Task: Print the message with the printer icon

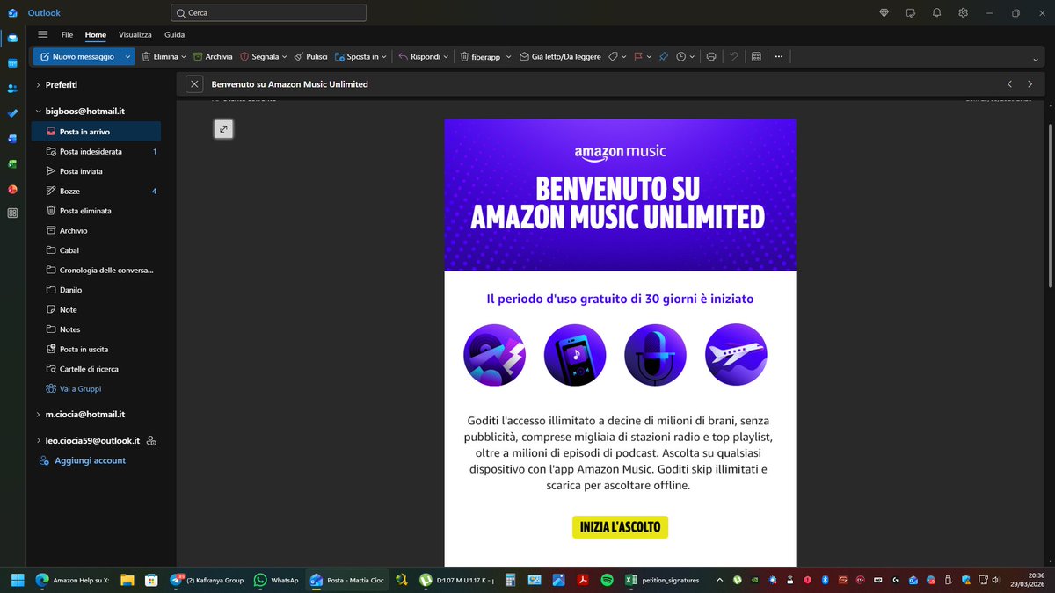Action: (711, 56)
